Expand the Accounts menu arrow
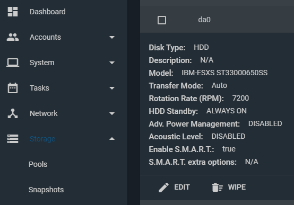Screen dimensions: 294x205 click(112, 37)
